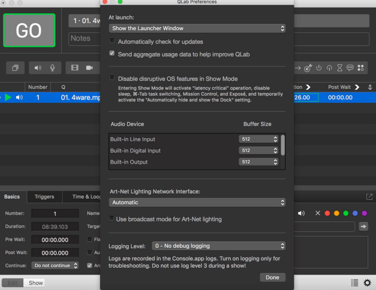Click the Notes field in the main window
This screenshot has width=376, height=290.
point(84,39)
